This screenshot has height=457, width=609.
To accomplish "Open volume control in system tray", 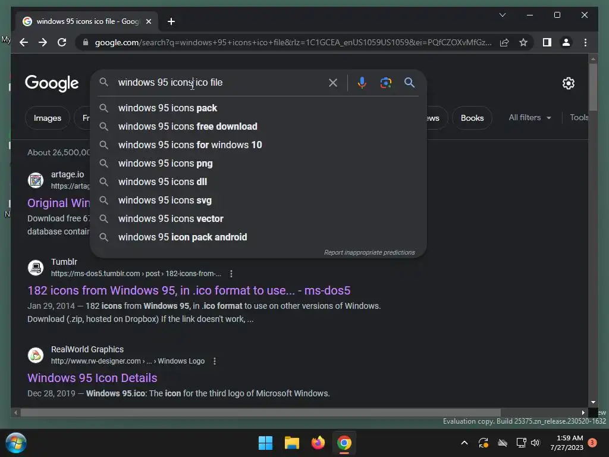I will (536, 443).
